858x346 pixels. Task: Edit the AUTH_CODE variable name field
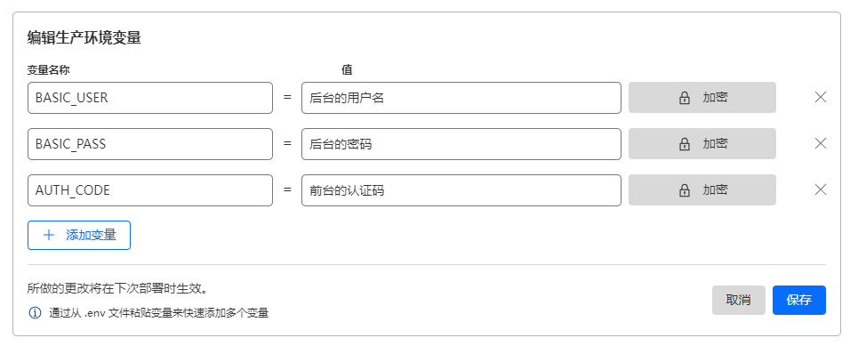coord(150,190)
